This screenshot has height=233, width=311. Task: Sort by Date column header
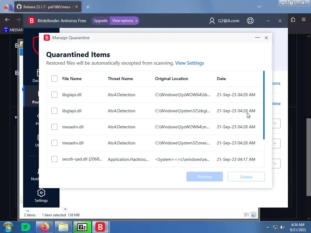[221, 79]
